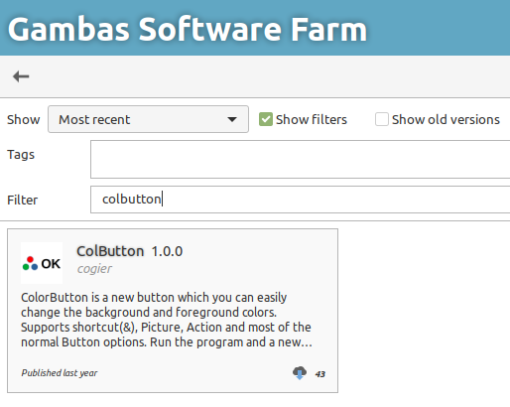Image resolution: width=510 pixels, height=407 pixels.
Task: Open the Most recent dropdown
Action: [x=148, y=119]
